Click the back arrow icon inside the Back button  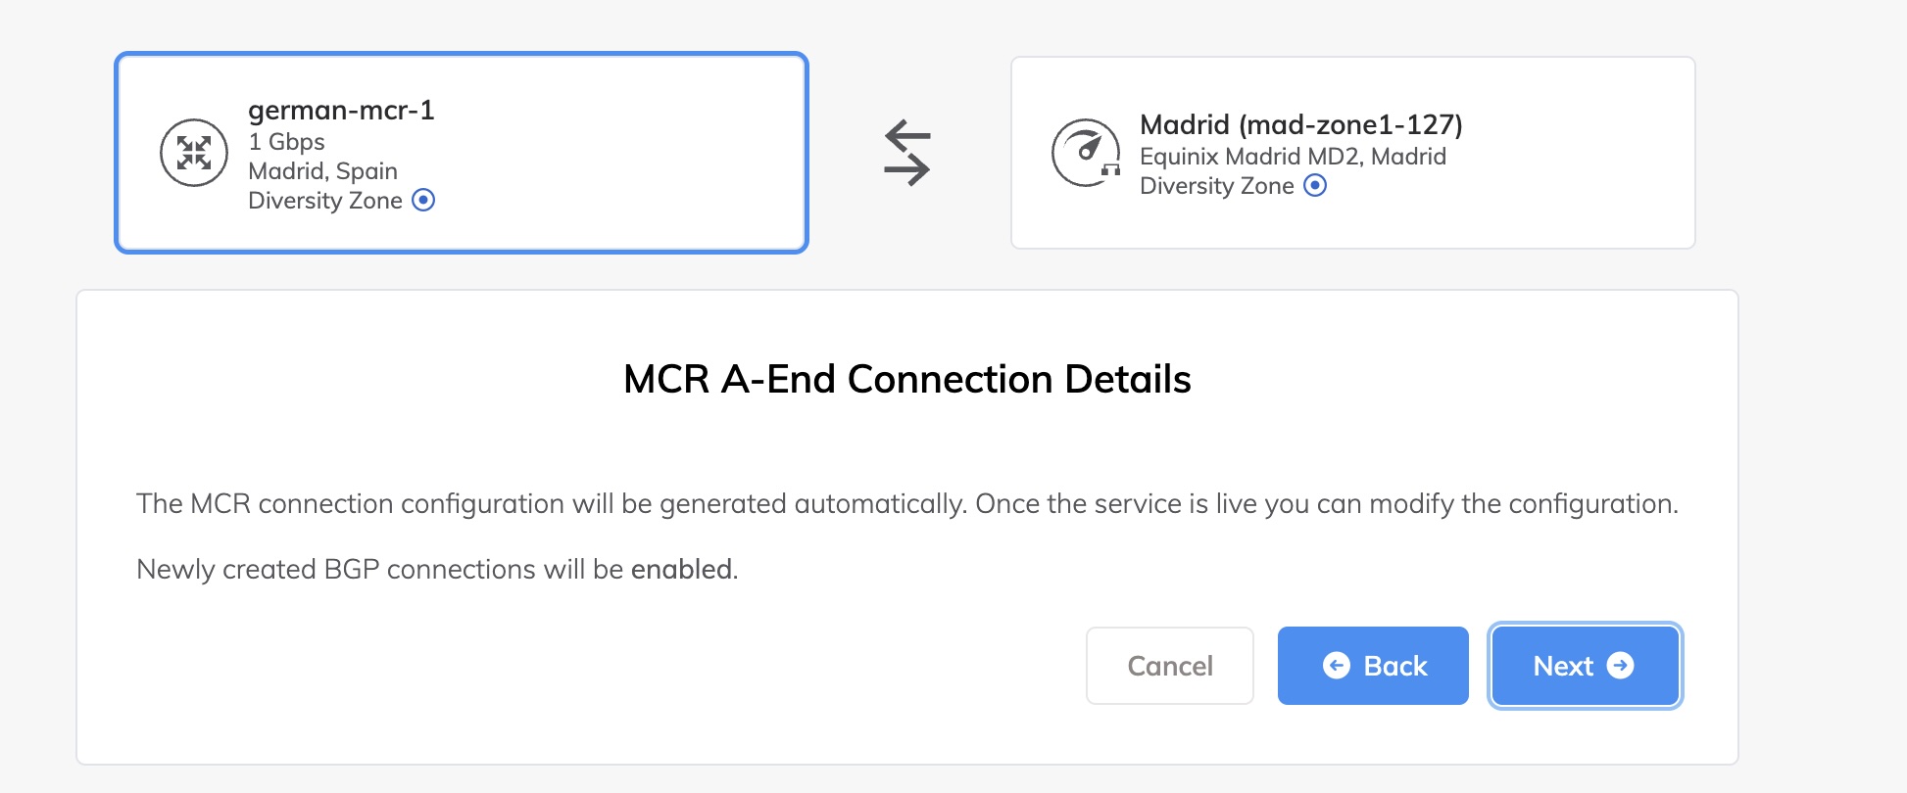(1339, 666)
